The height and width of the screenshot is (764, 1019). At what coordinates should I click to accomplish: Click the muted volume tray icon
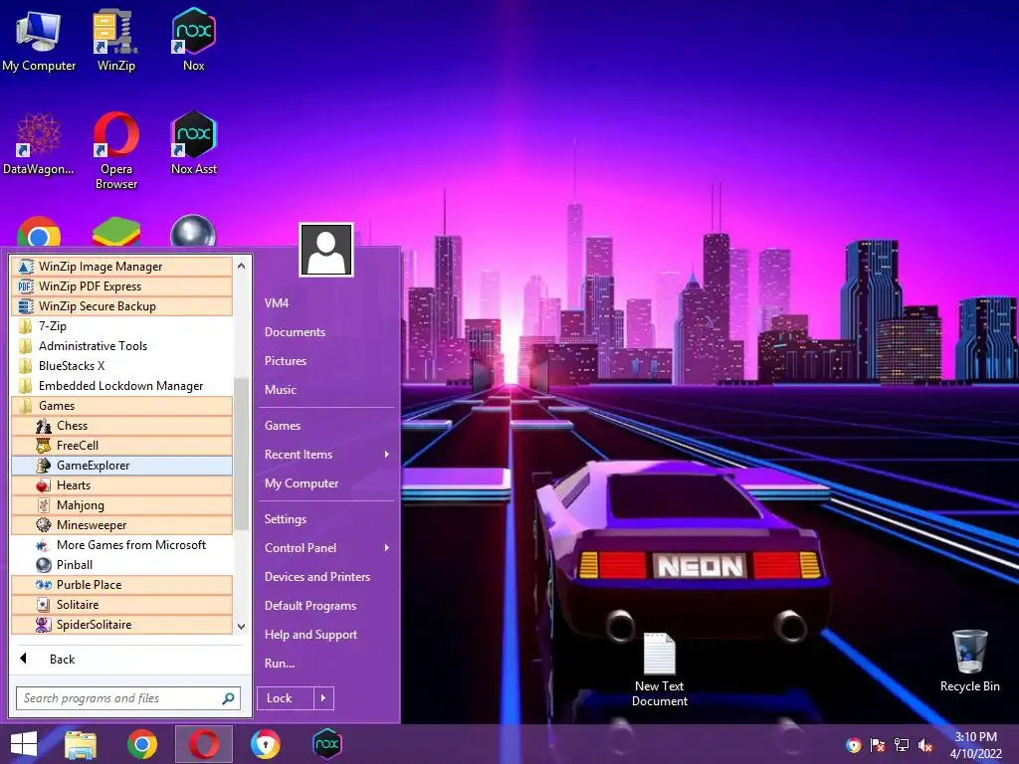pyautogui.click(x=924, y=745)
